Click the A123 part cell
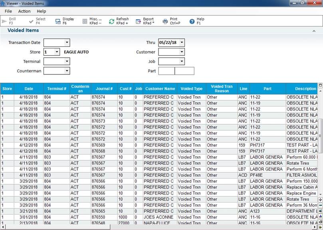 (x=268, y=211)
